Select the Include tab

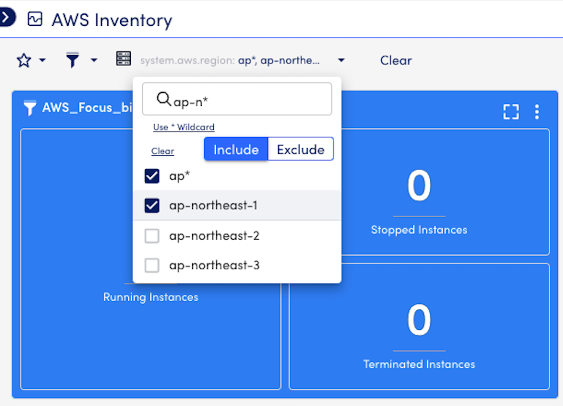(236, 149)
